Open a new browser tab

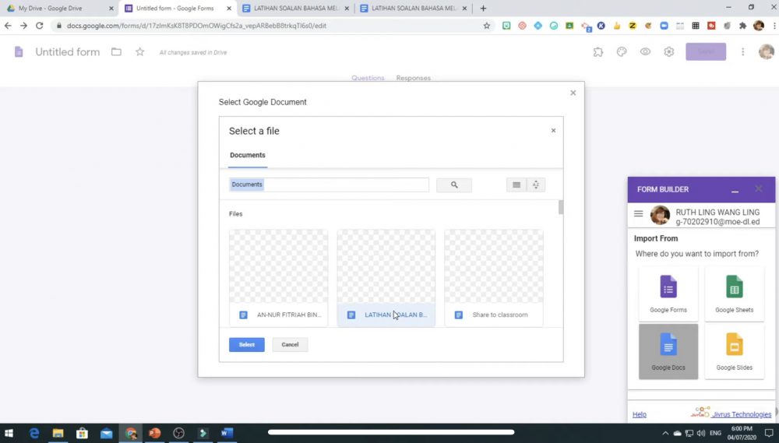(484, 9)
